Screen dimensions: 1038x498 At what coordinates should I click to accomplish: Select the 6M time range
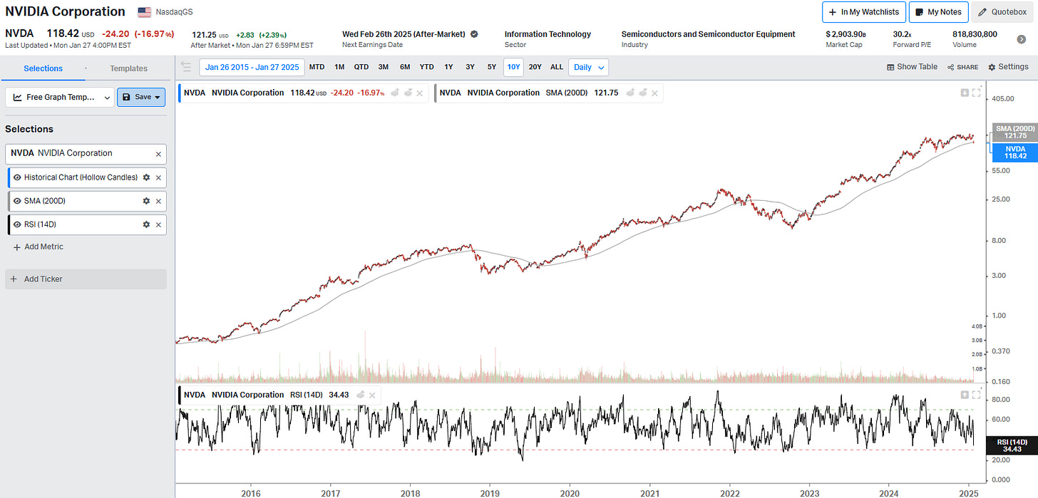(x=405, y=67)
